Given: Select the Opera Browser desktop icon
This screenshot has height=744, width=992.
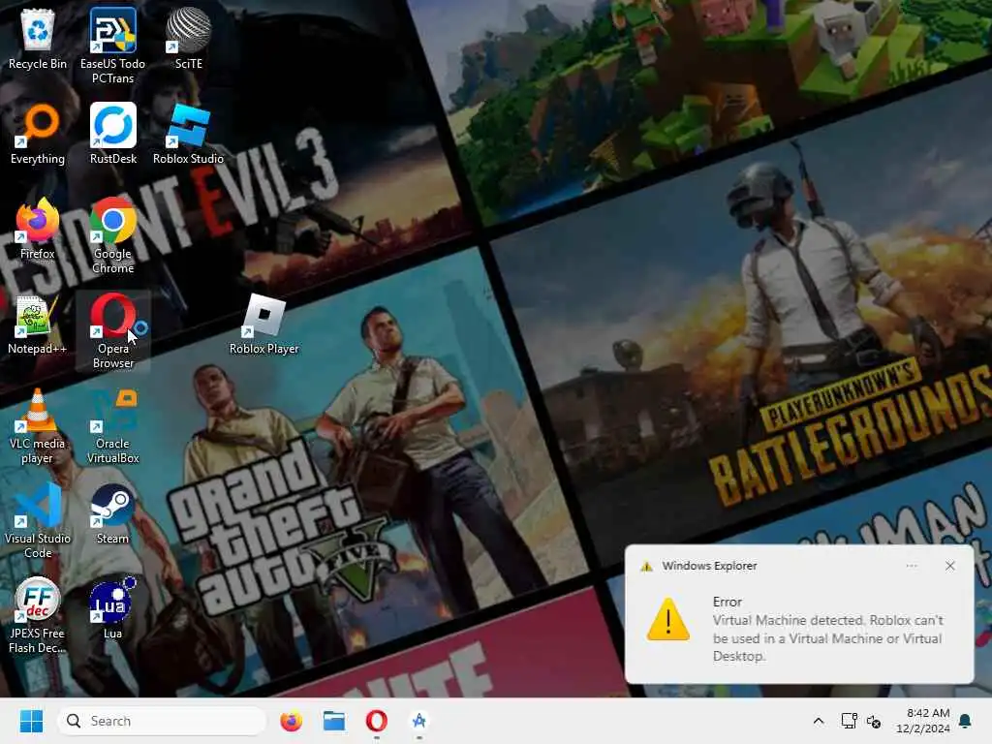Looking at the screenshot, I should coord(112,330).
